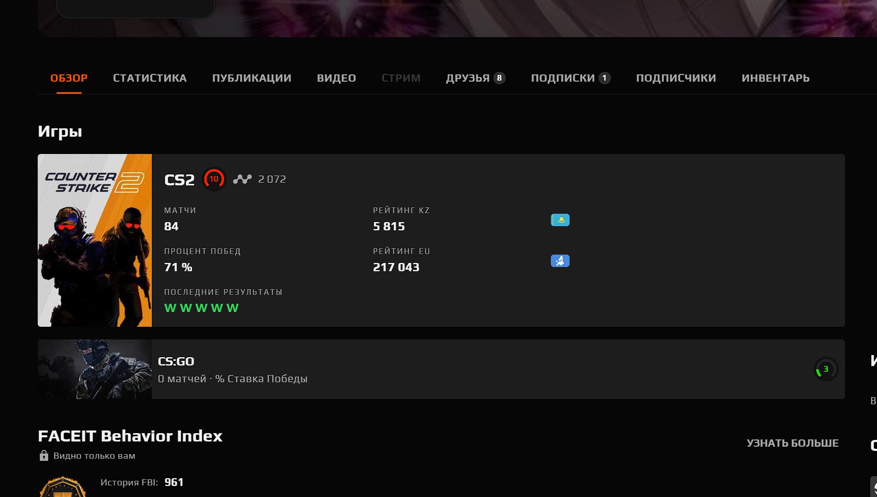Click the friends count badge 8

[499, 78]
